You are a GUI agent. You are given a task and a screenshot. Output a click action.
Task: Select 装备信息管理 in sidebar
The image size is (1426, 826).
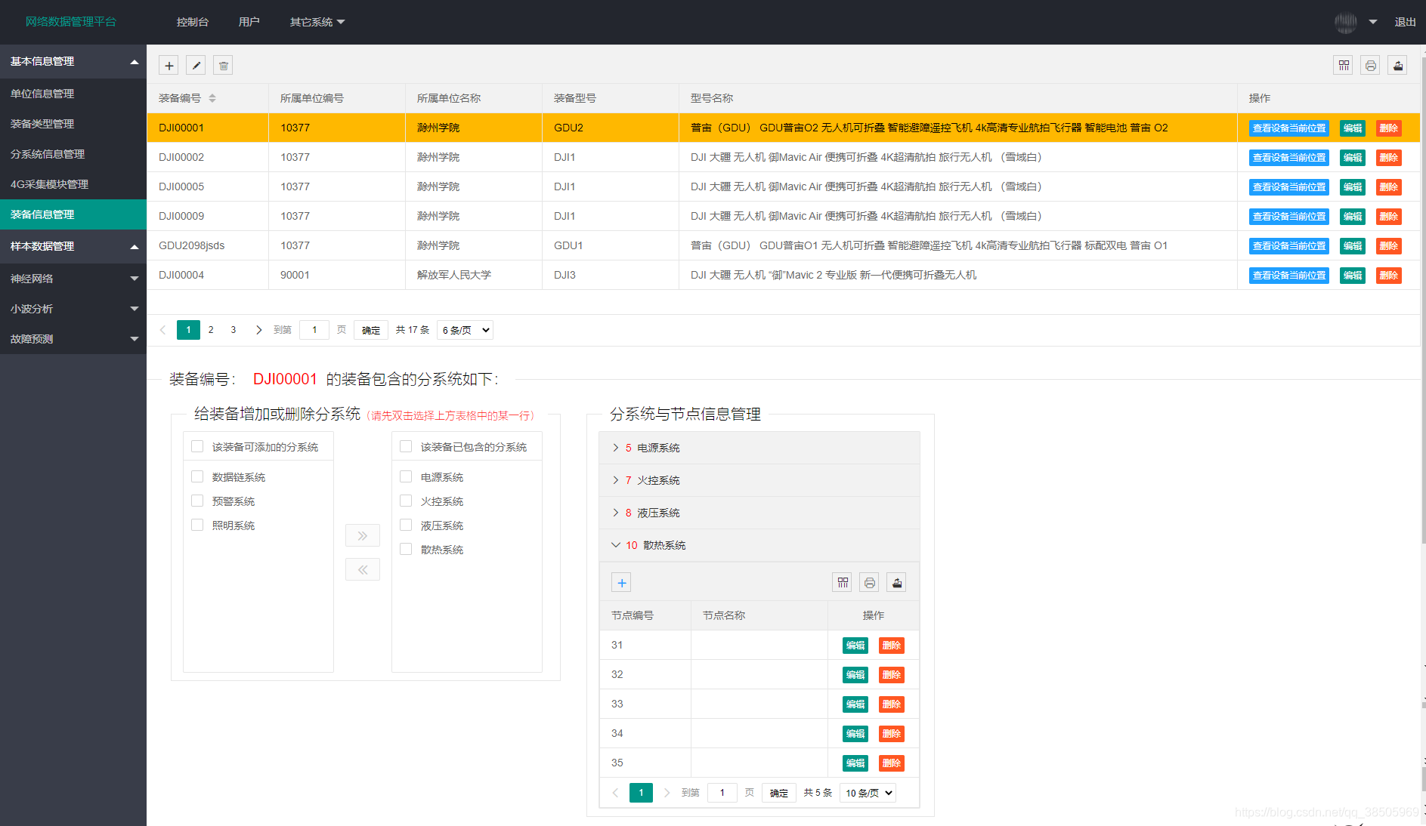point(73,214)
